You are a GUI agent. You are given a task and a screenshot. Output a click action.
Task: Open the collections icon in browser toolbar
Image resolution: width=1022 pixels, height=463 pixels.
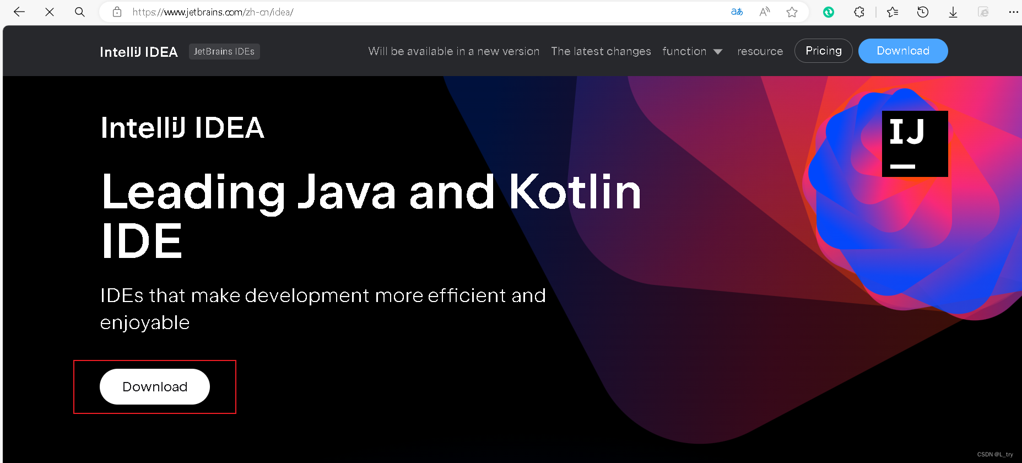coord(983,12)
